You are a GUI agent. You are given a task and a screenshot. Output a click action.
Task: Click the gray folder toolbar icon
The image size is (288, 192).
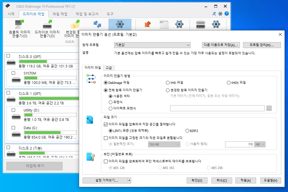point(164,24)
